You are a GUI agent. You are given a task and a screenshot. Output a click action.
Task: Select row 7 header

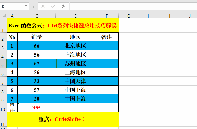pos(3,81)
